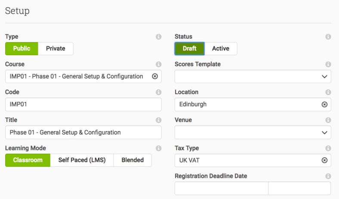Select the Draft status button

(189, 49)
